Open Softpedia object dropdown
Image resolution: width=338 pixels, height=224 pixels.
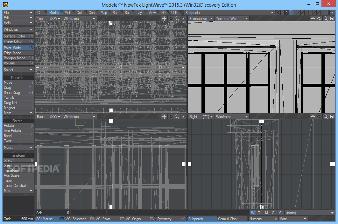point(229,13)
